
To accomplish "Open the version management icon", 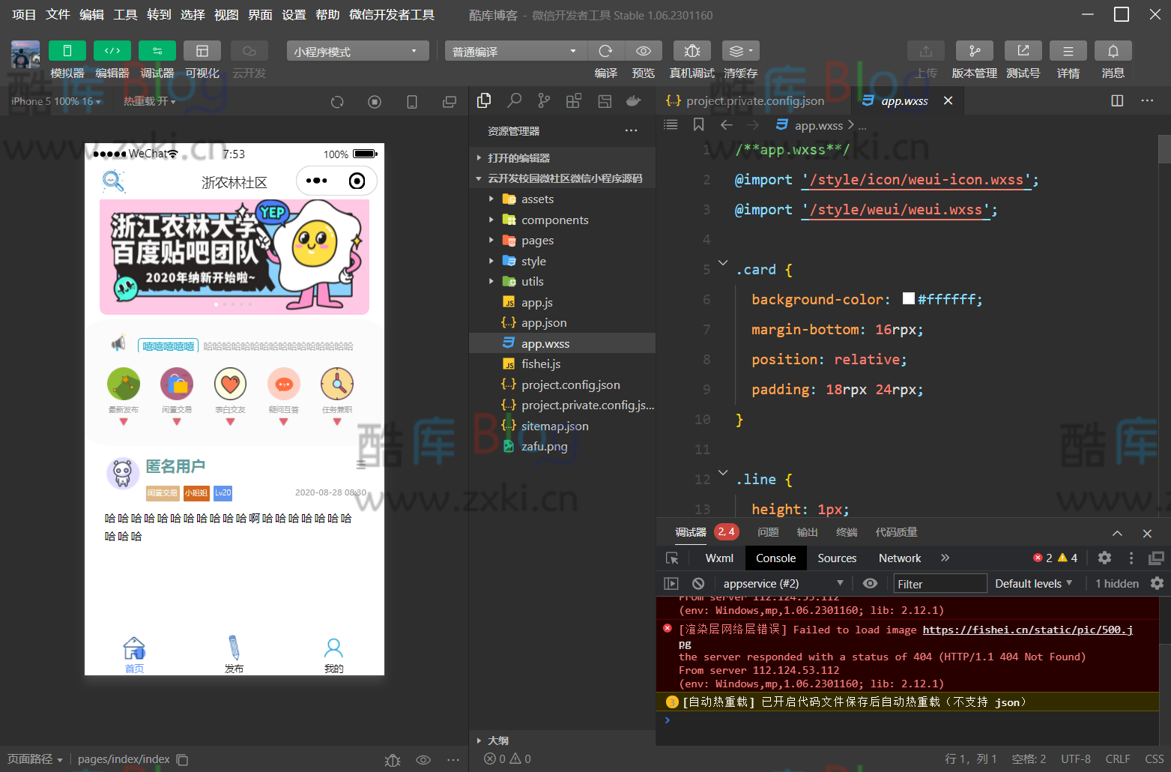I will click(974, 51).
